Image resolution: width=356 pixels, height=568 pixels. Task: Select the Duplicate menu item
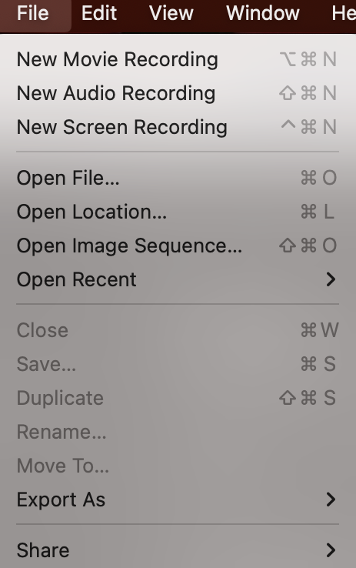(x=178, y=398)
